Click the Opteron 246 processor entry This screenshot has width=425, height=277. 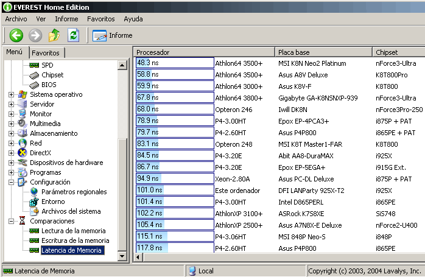point(234,110)
